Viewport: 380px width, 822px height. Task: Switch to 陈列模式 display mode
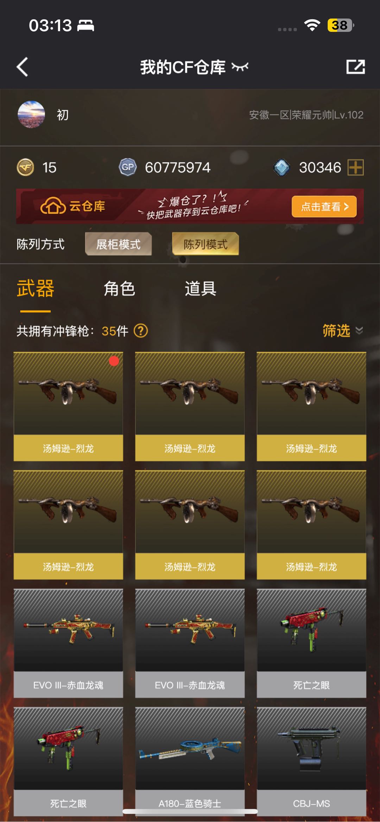click(x=205, y=244)
